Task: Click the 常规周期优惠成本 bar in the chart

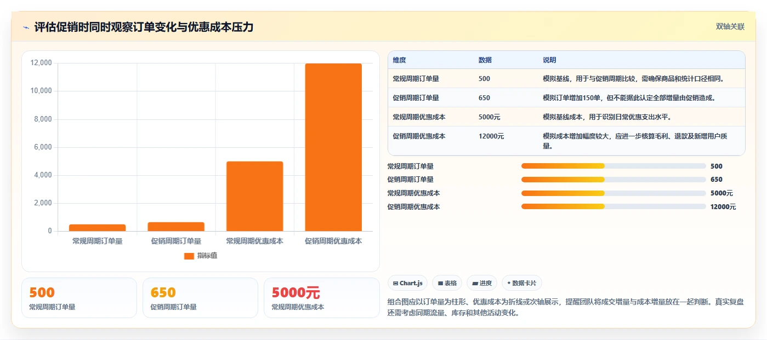Action: point(255,196)
